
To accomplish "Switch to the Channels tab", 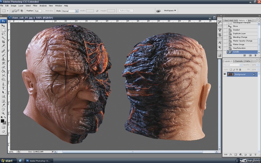I will coord(238,61).
